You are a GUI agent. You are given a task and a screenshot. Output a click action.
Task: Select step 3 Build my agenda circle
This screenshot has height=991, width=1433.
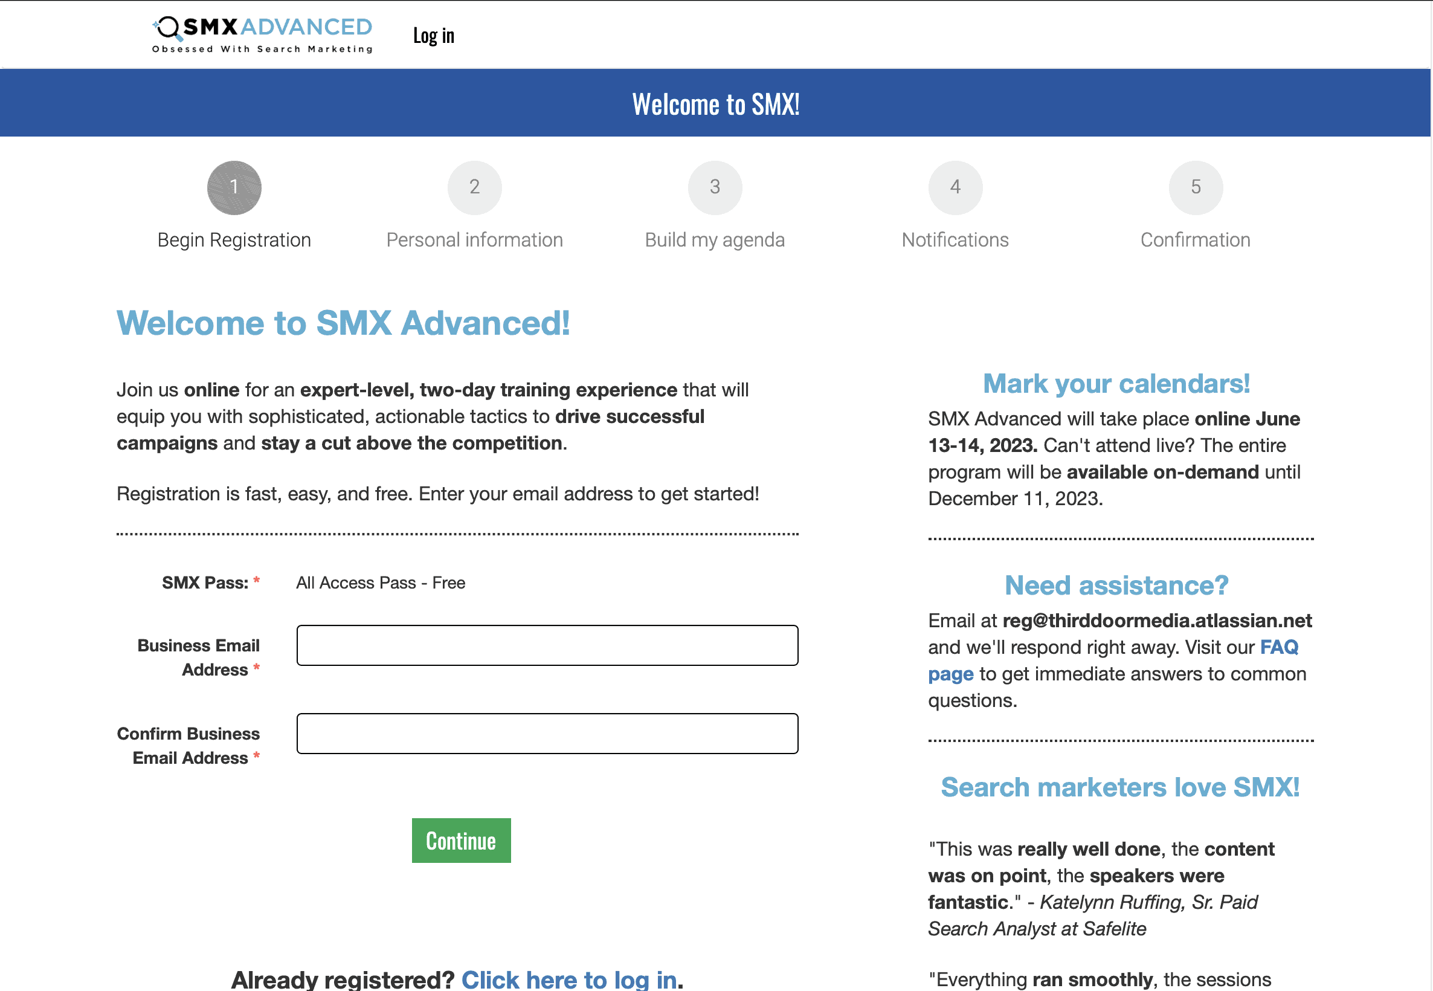coord(715,187)
